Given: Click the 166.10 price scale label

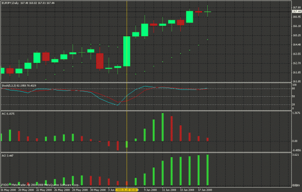Looking at the screenshot, I should pos(297,26).
